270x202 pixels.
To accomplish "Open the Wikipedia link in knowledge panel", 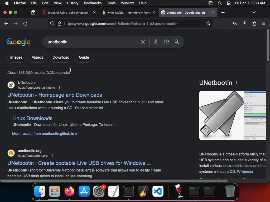I will [245, 171].
